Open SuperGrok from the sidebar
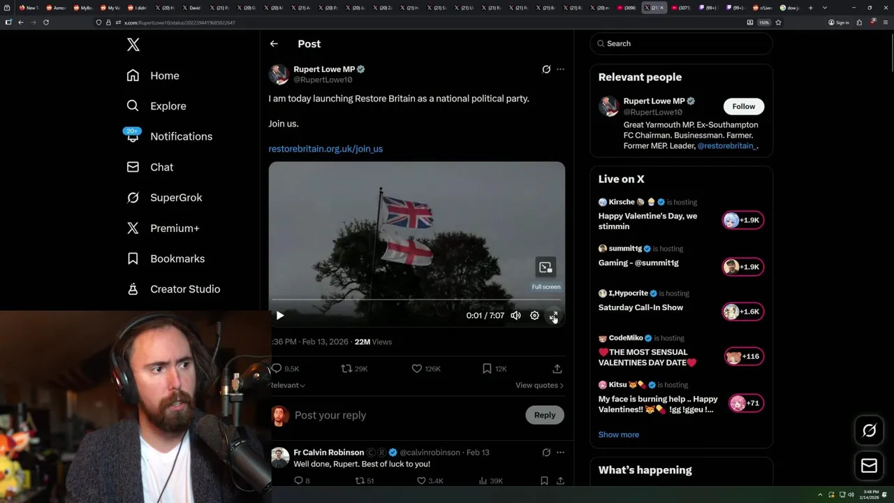The image size is (894, 503). pyautogui.click(x=165, y=198)
